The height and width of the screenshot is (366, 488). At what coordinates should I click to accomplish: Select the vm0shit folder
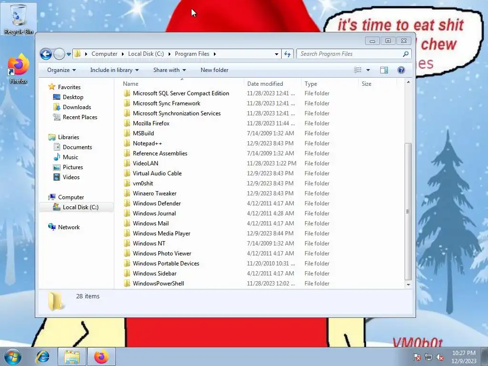pyautogui.click(x=143, y=183)
